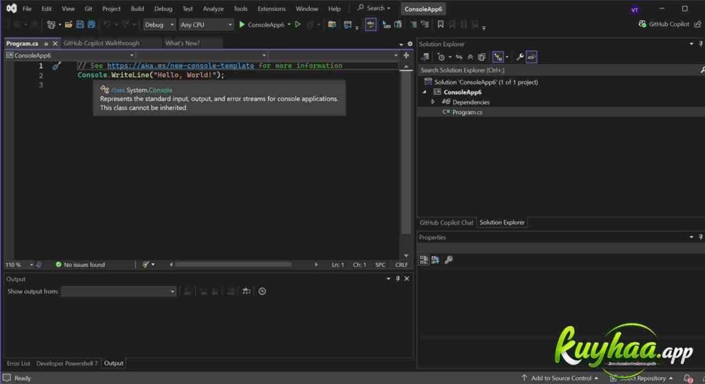Open the aka.ms new-console-template link
The image size is (705, 384).
(x=180, y=65)
